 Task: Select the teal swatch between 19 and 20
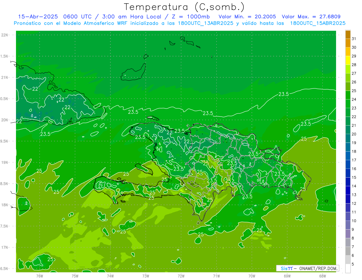pyautogui.click(x=348, y=139)
